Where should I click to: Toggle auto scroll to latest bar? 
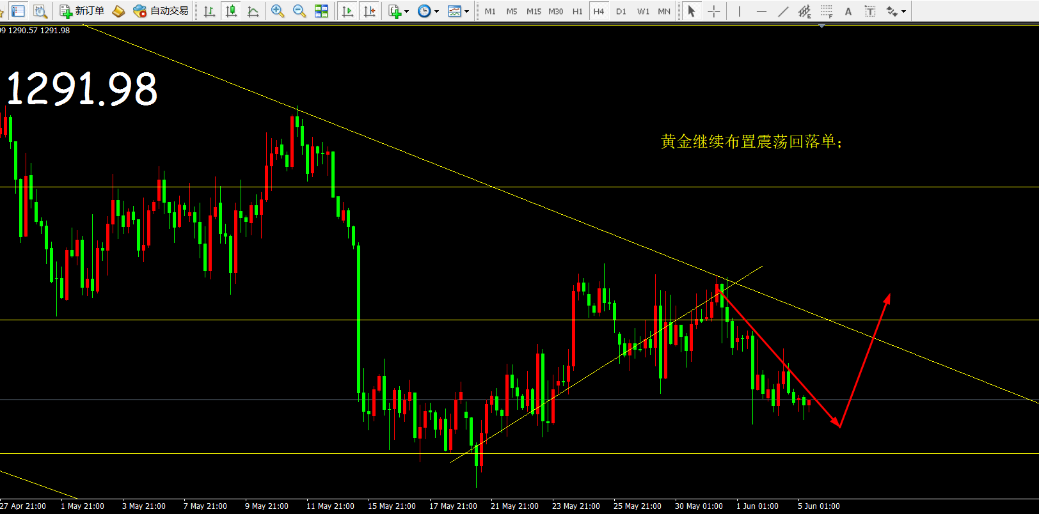coord(347,11)
